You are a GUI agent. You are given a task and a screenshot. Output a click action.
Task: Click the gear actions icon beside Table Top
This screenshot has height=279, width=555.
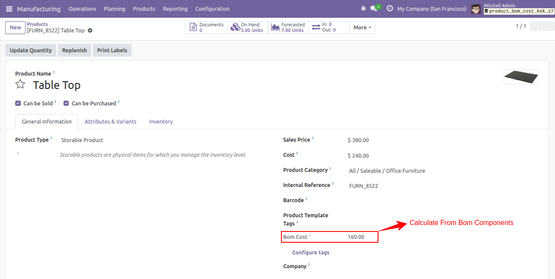(x=90, y=31)
